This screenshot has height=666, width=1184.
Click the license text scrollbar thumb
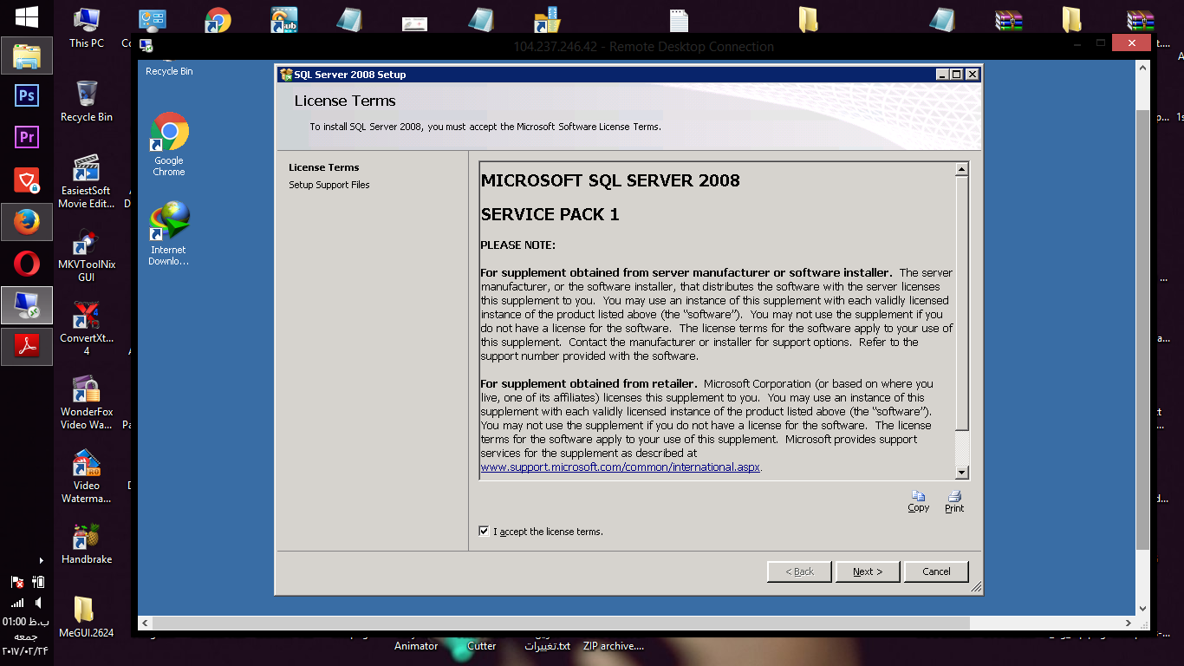coord(961,303)
